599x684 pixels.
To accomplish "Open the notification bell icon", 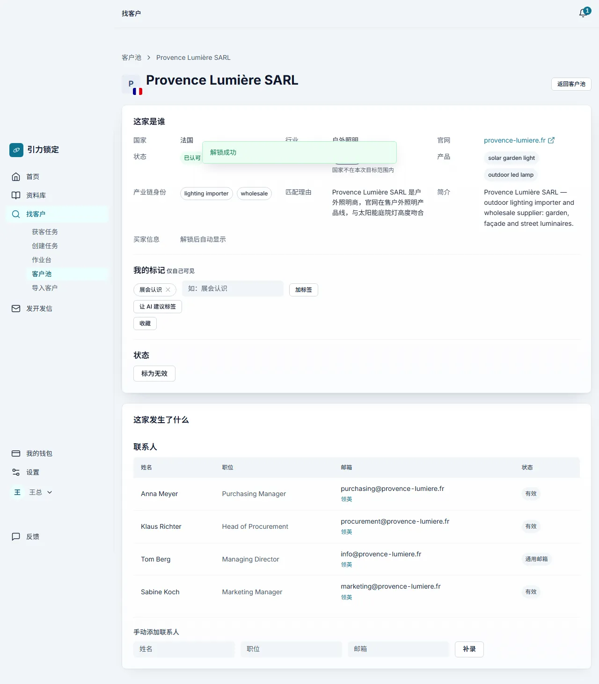I will coord(583,13).
